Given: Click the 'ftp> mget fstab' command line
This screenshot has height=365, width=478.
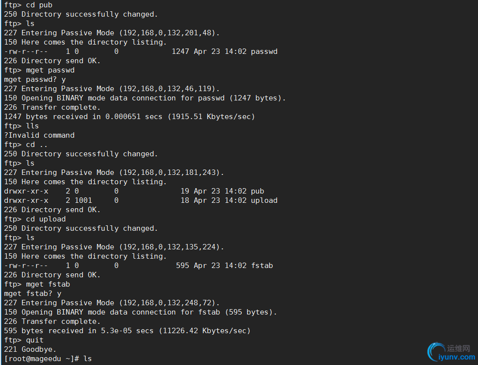Looking at the screenshot, I should click(x=37, y=284).
